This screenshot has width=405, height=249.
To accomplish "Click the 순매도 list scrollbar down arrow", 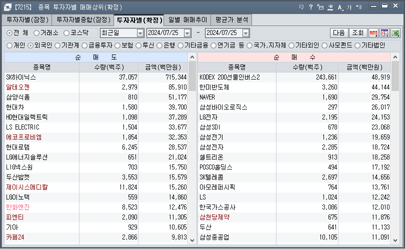I will [x=192, y=240].
